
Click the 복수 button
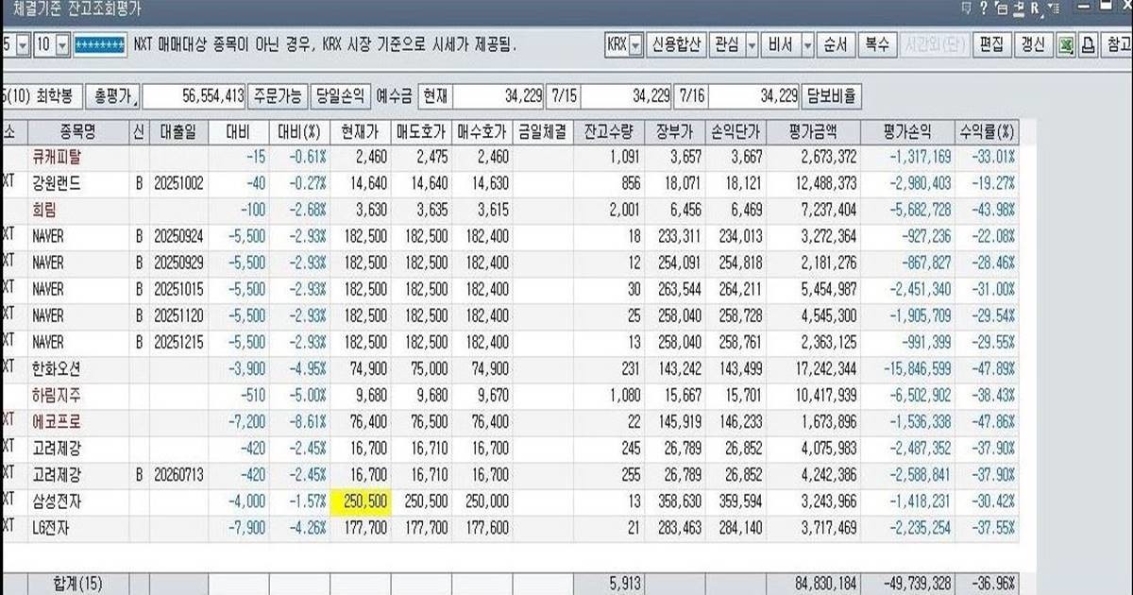coord(876,44)
